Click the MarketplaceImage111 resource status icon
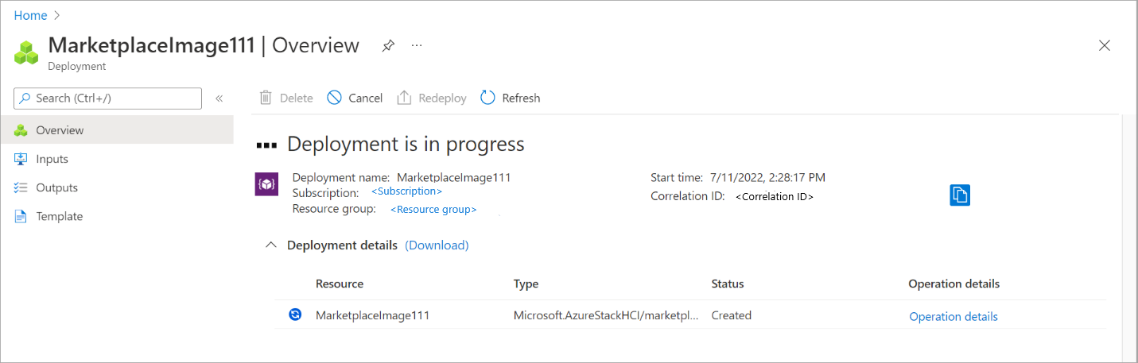Image resolution: width=1138 pixels, height=363 pixels. (x=295, y=315)
